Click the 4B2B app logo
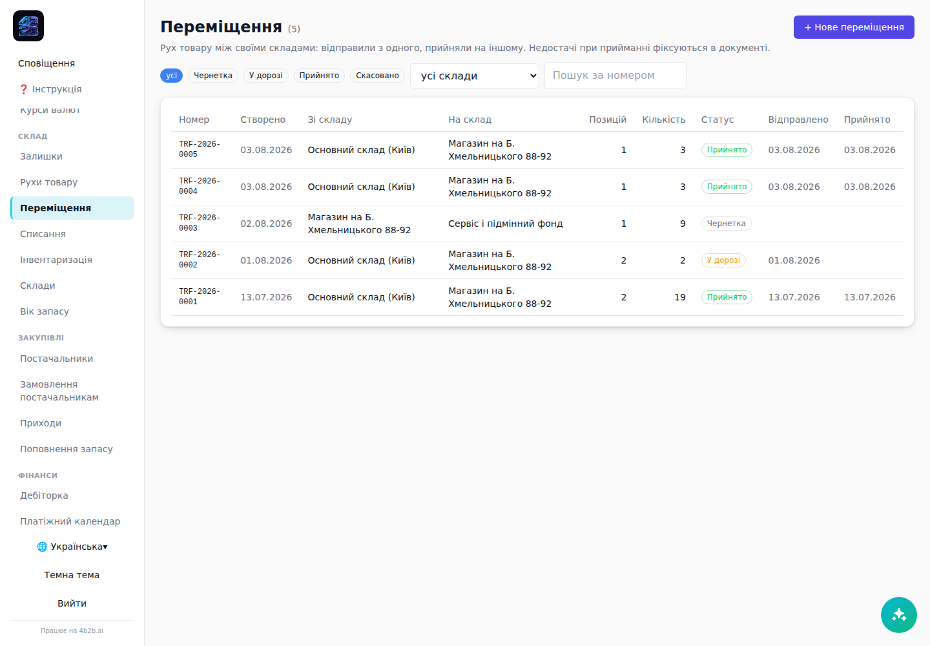The image size is (930, 646). point(28,26)
